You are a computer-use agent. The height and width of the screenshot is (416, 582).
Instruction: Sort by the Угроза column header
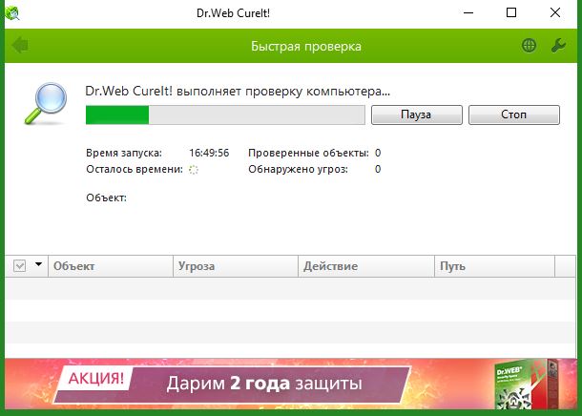coord(236,266)
